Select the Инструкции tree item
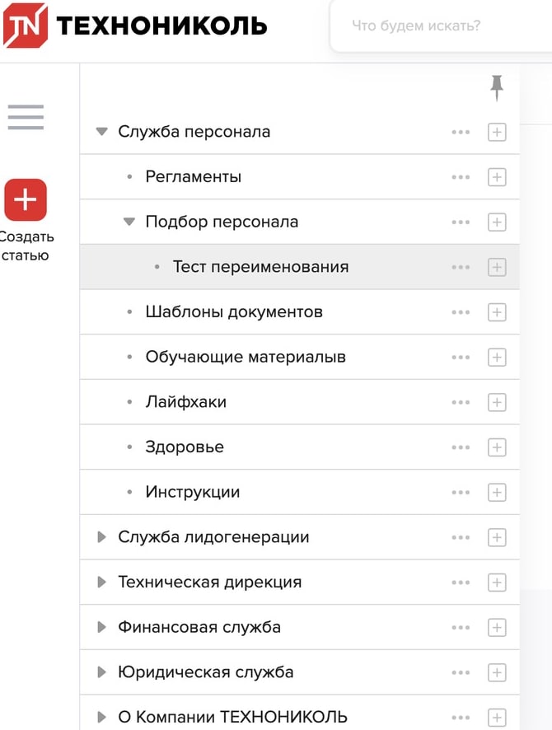Viewport: 552px width, 730px height. pyautogui.click(x=193, y=492)
